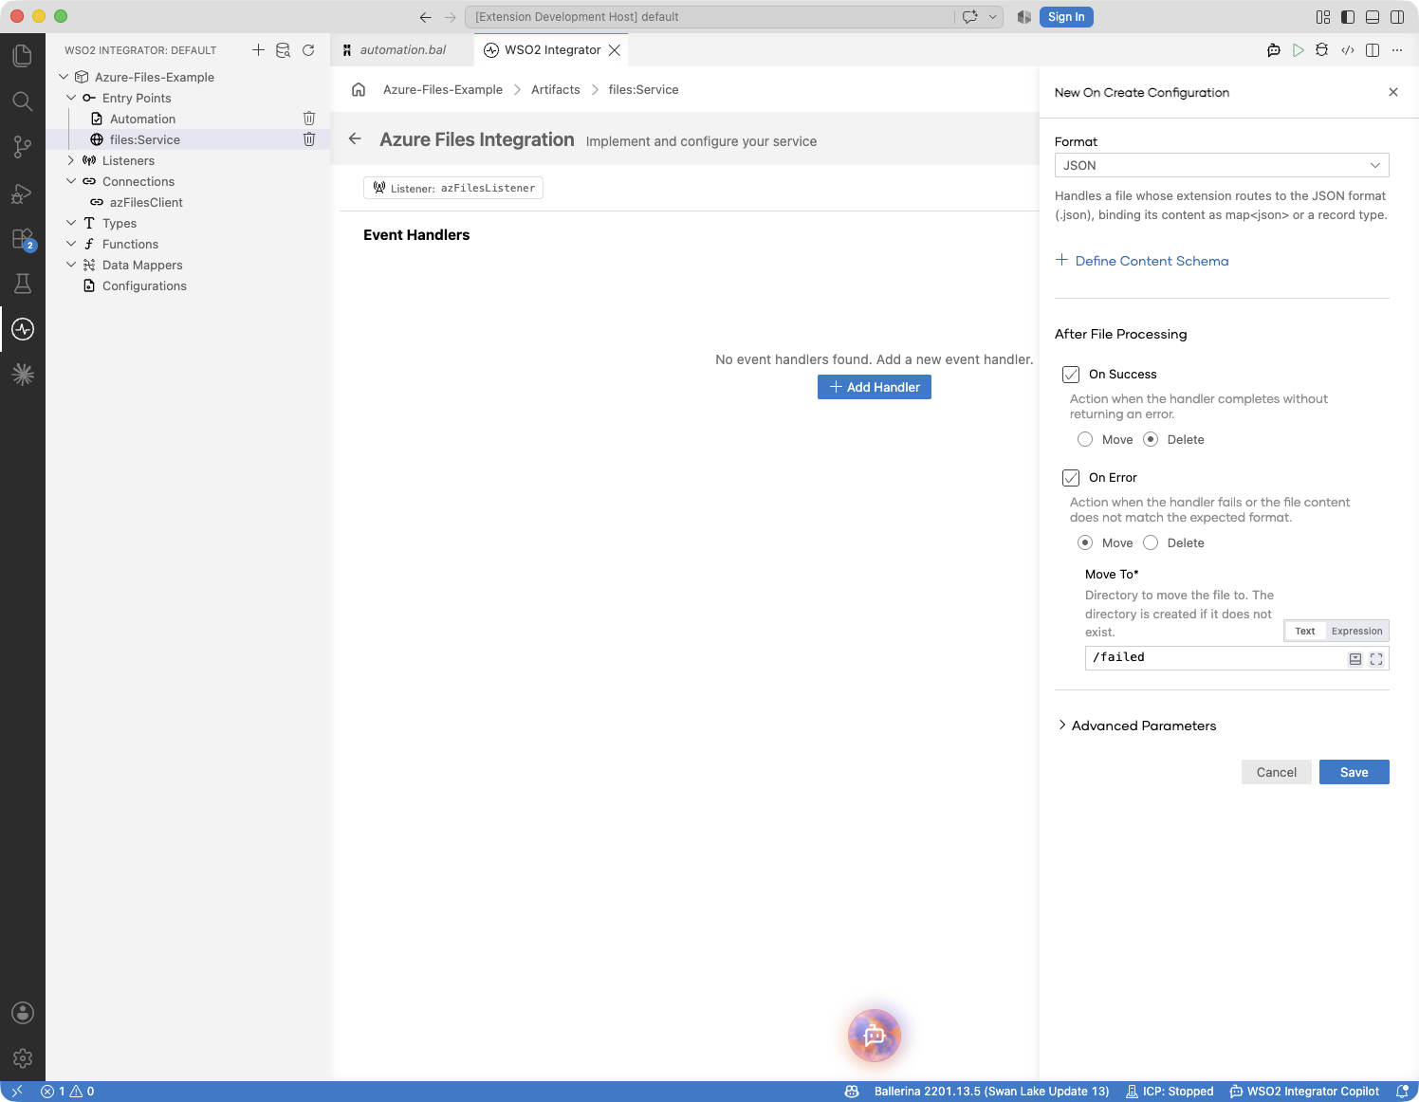Collapse the Entry Points node
The width and height of the screenshot is (1419, 1102).
point(71,98)
